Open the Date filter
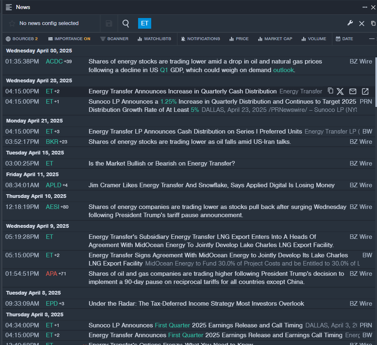377x345 pixels. coord(344,39)
